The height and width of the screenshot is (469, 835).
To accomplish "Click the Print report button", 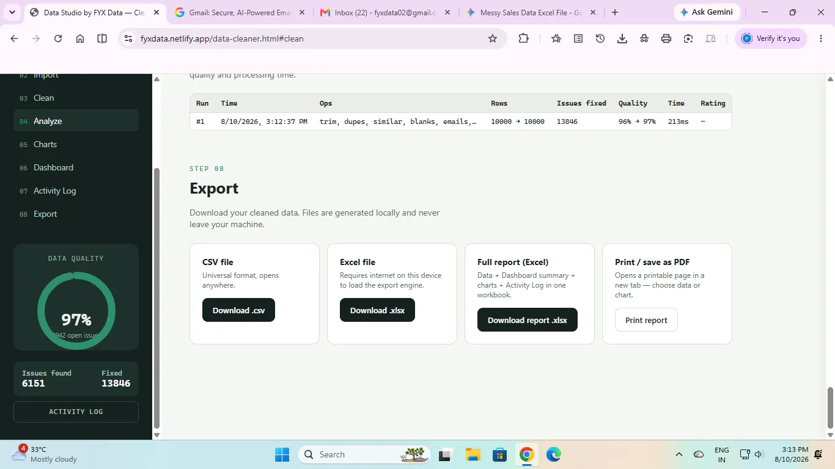I will coord(646,320).
